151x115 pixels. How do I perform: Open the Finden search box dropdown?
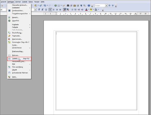[106, 6]
